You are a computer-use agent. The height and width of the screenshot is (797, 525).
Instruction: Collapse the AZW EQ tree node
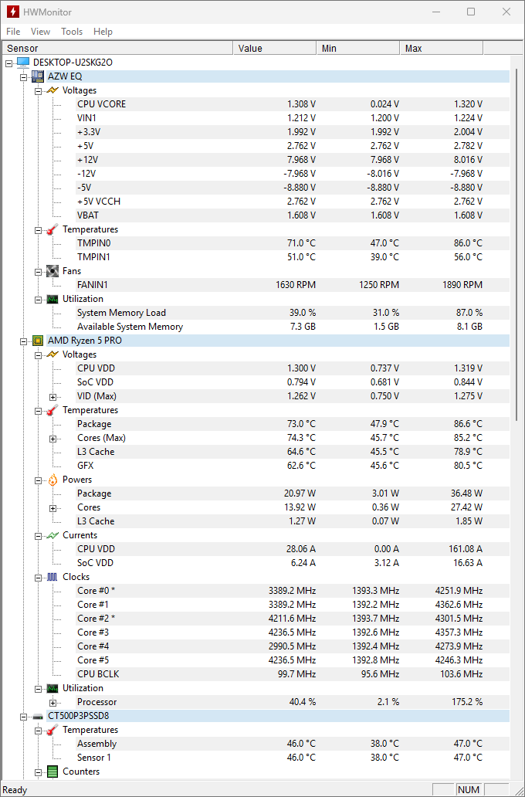(23, 76)
